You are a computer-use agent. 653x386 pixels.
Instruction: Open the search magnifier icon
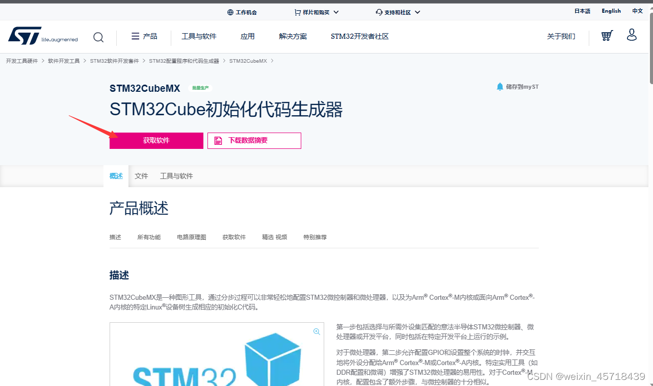pos(98,36)
